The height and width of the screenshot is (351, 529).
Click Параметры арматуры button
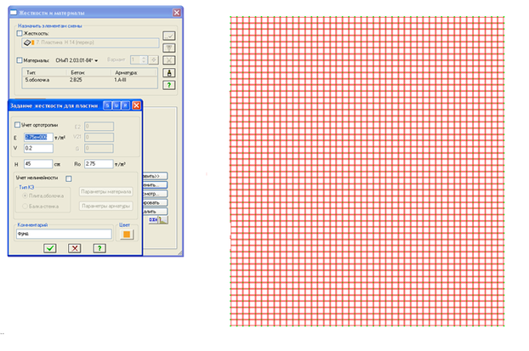coord(106,206)
